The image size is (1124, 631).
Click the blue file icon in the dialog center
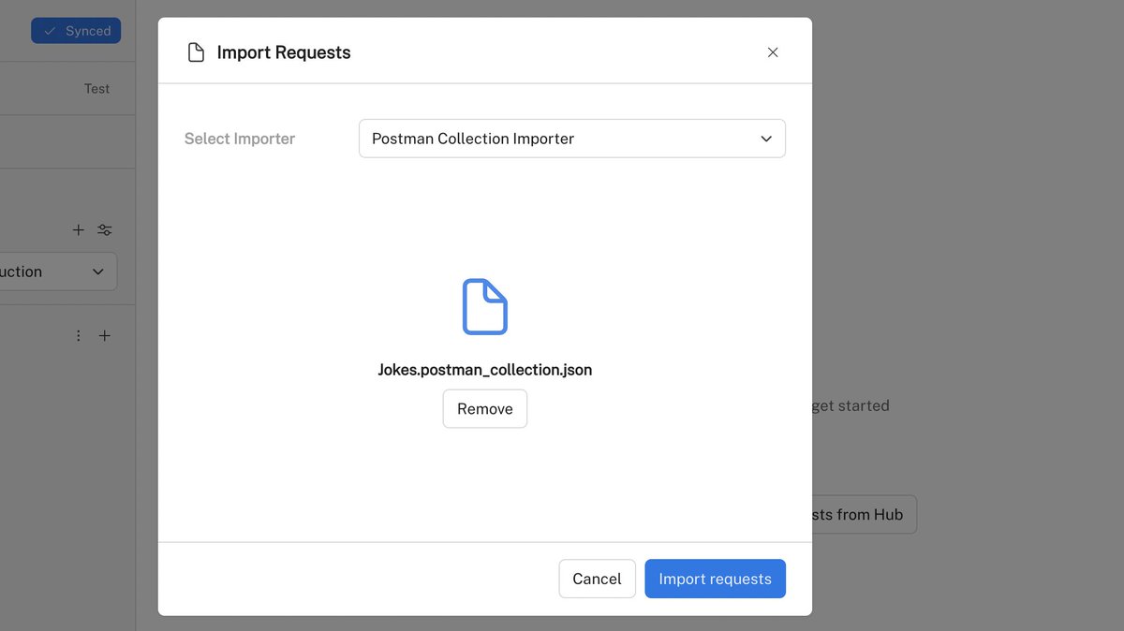coord(484,304)
